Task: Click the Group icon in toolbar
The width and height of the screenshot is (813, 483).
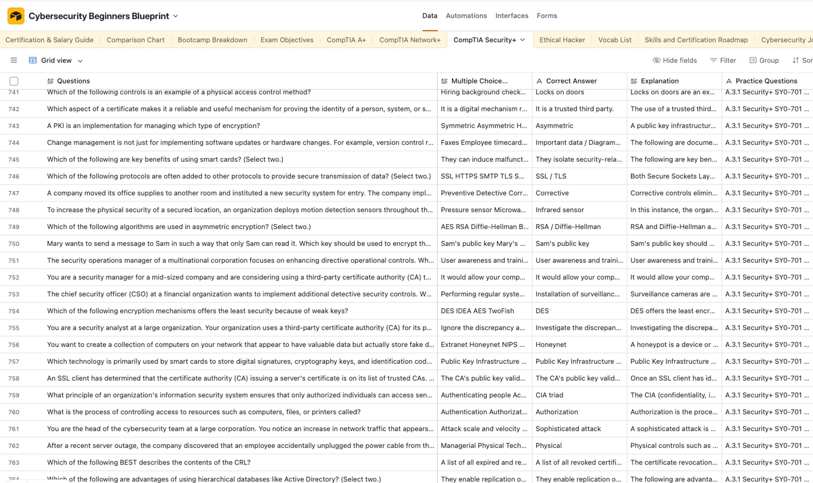Action: tap(753, 60)
